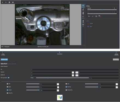Click the scissors-like icon under Settings sliders
Viewport: 120px width, 102px height.
point(89,16)
